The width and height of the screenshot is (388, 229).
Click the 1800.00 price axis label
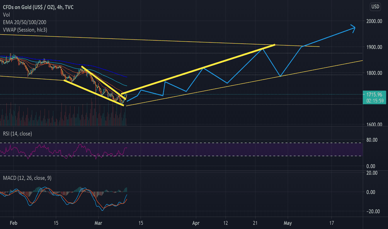pyautogui.click(x=374, y=73)
